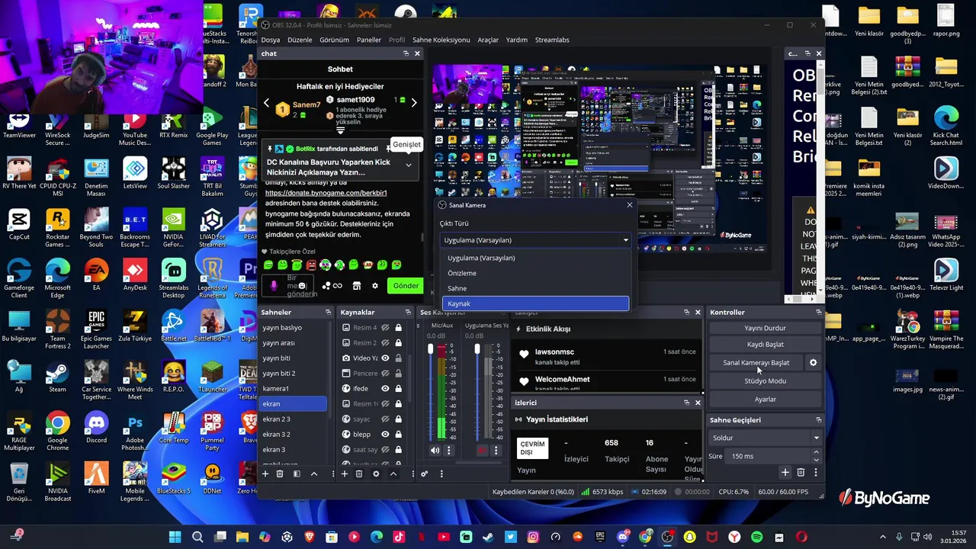Remove selected source using trash icon

tap(359, 474)
